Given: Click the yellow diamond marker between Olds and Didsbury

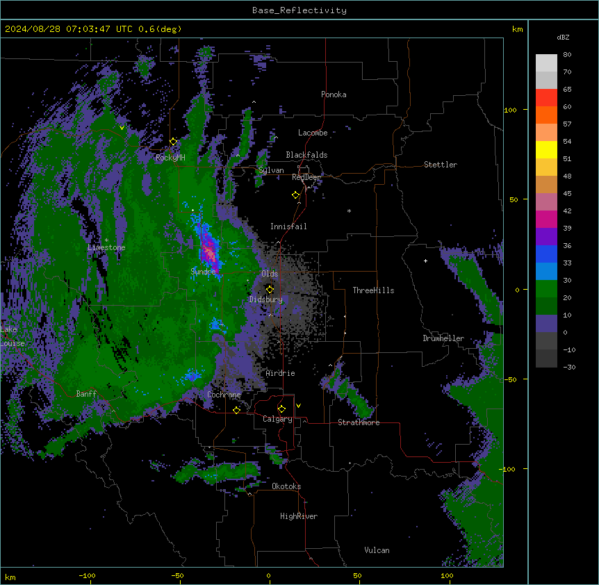Looking at the screenshot, I should (270, 290).
